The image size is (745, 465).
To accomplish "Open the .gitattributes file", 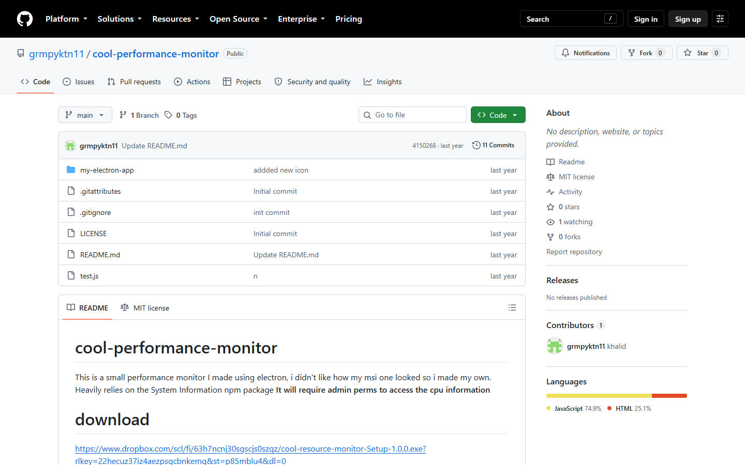I will (x=100, y=191).
